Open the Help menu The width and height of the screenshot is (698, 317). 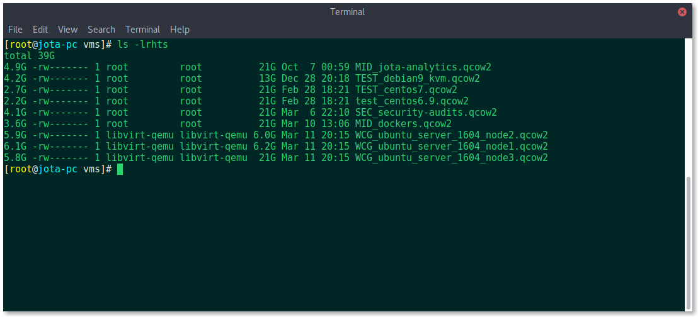pyautogui.click(x=180, y=30)
